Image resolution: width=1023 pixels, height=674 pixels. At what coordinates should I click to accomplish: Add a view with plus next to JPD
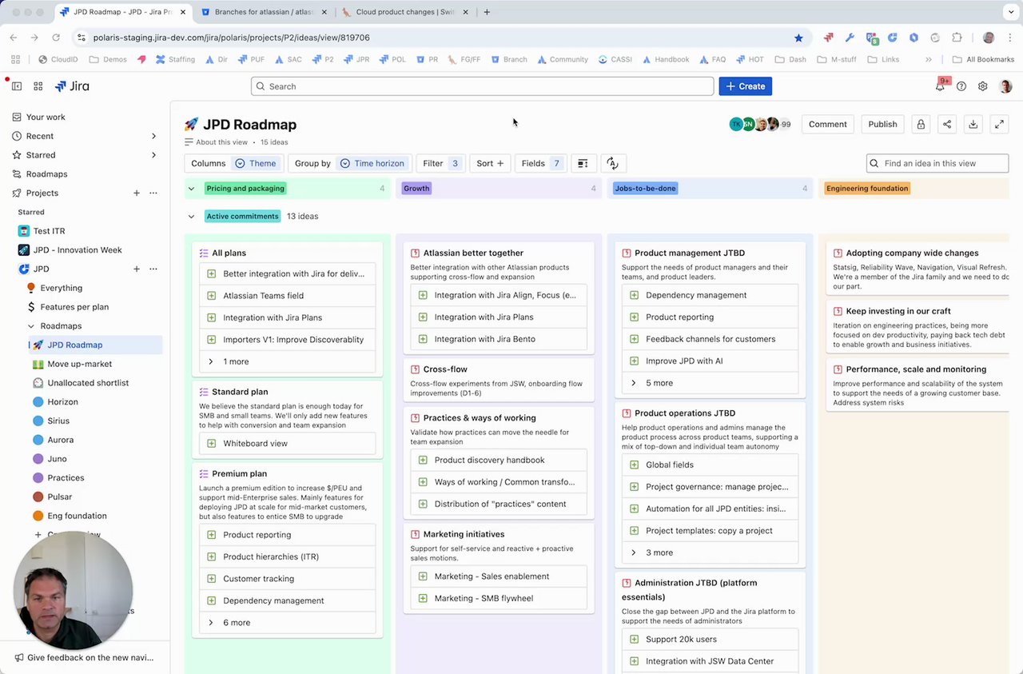pyautogui.click(x=137, y=269)
